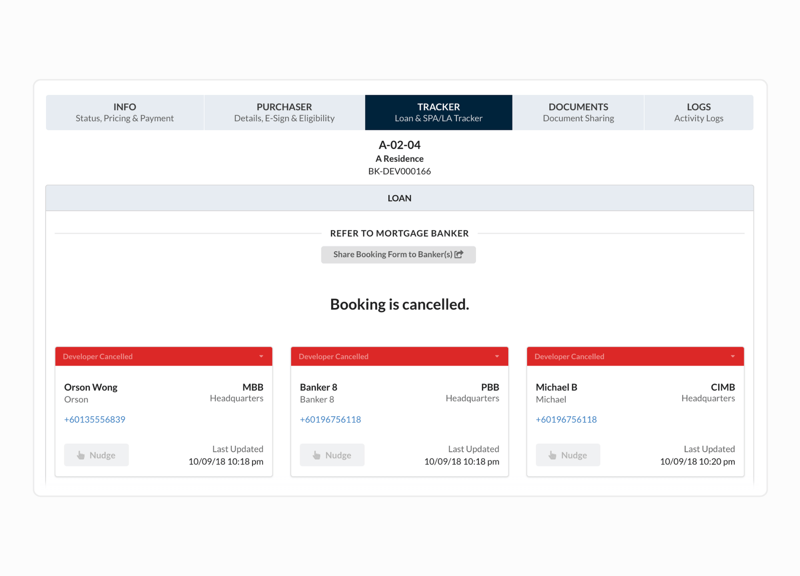Click the CIMB bank label
800x576 pixels.
(x=723, y=387)
